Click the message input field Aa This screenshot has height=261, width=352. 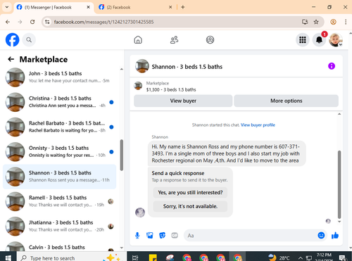251,236
